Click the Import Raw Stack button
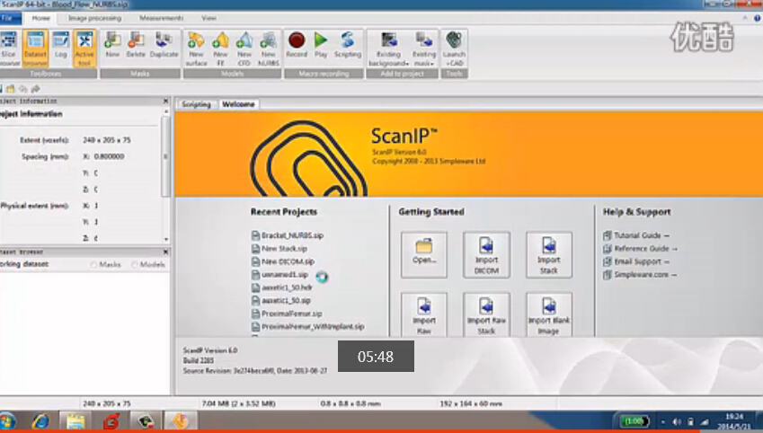Image resolution: width=763 pixels, height=433 pixels. pyautogui.click(x=486, y=314)
